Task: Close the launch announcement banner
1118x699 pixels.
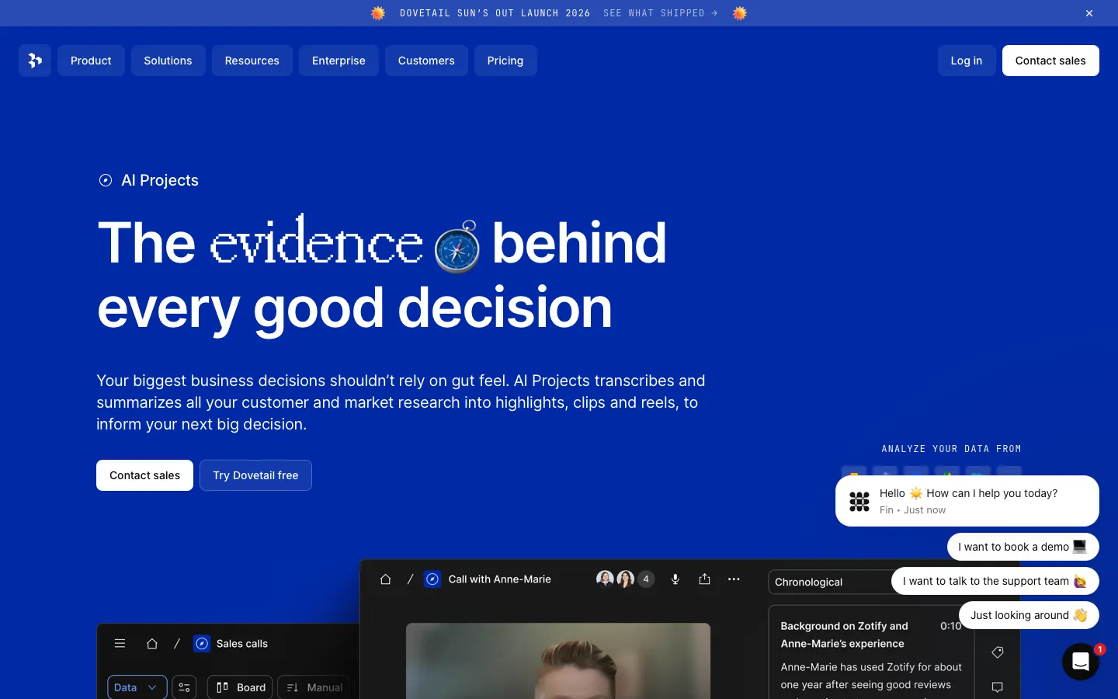Action: 1089,13
